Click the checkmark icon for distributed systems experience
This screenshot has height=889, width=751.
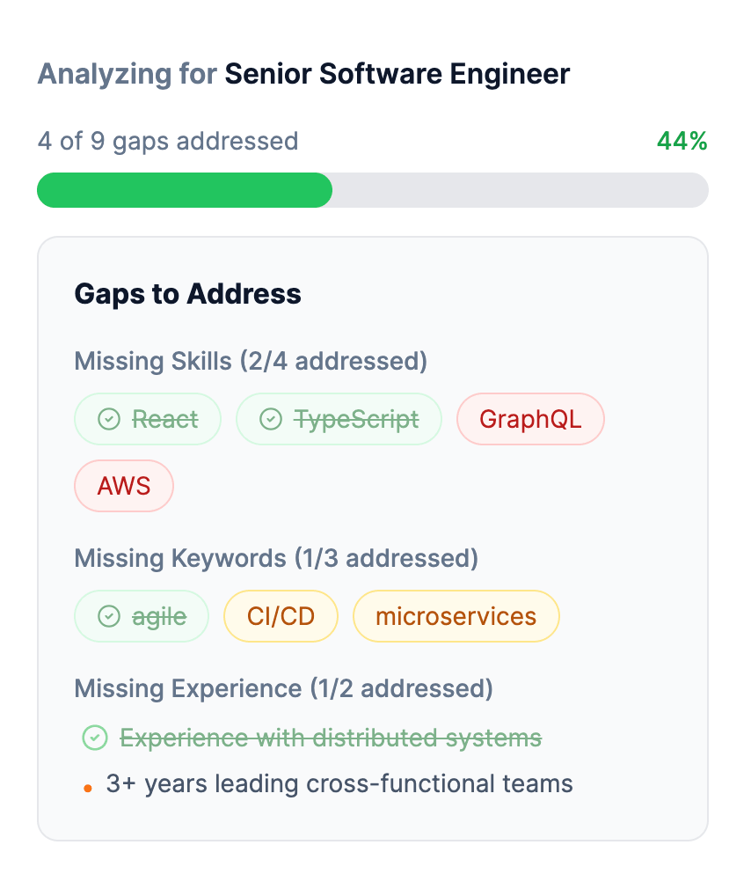(x=94, y=738)
